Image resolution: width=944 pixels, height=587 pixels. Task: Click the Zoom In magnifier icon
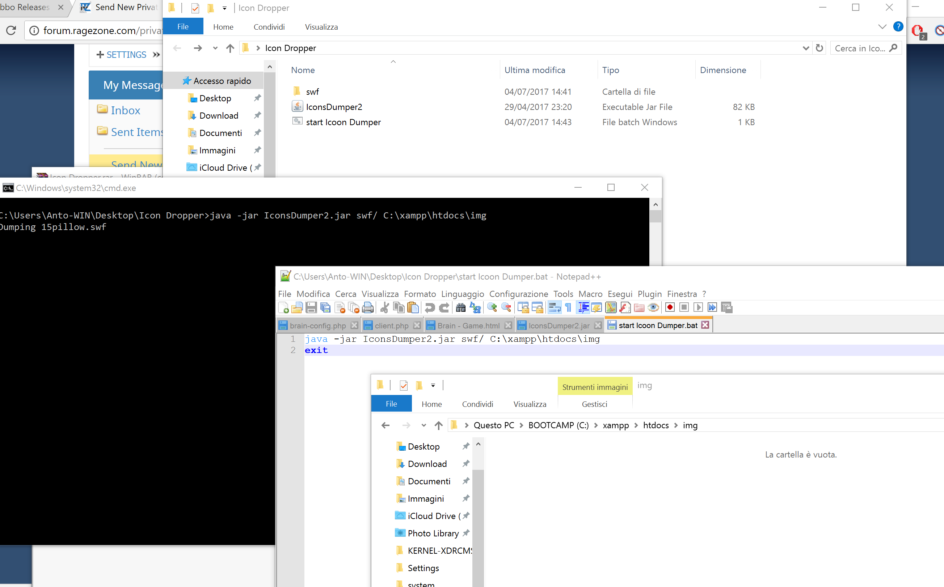pyautogui.click(x=492, y=307)
